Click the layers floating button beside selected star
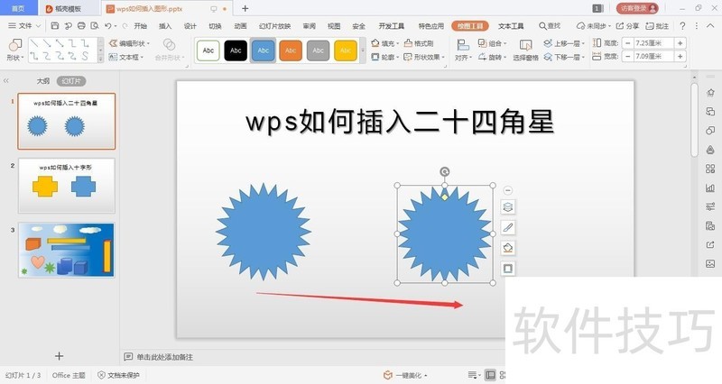The height and width of the screenshot is (384, 722). [x=508, y=207]
